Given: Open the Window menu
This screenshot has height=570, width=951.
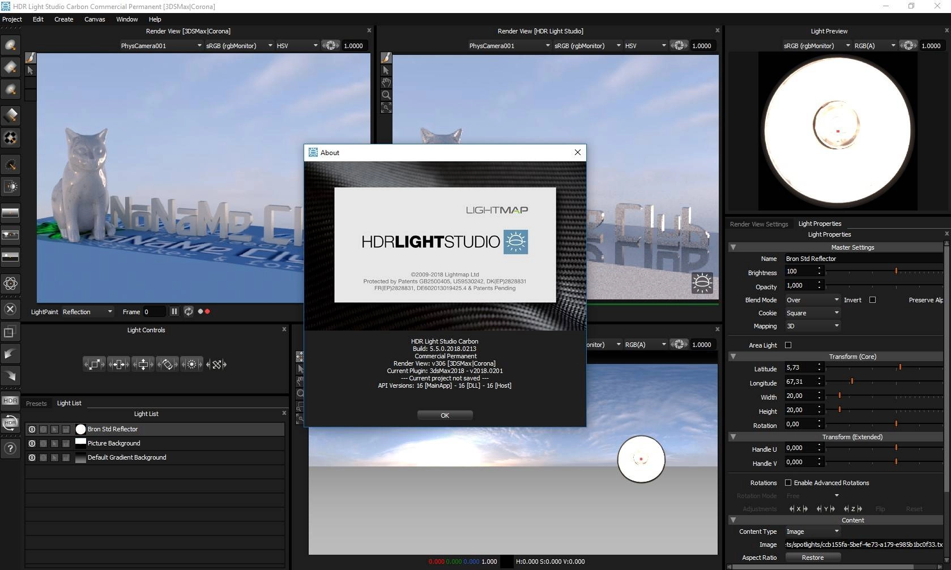Looking at the screenshot, I should pos(127,19).
